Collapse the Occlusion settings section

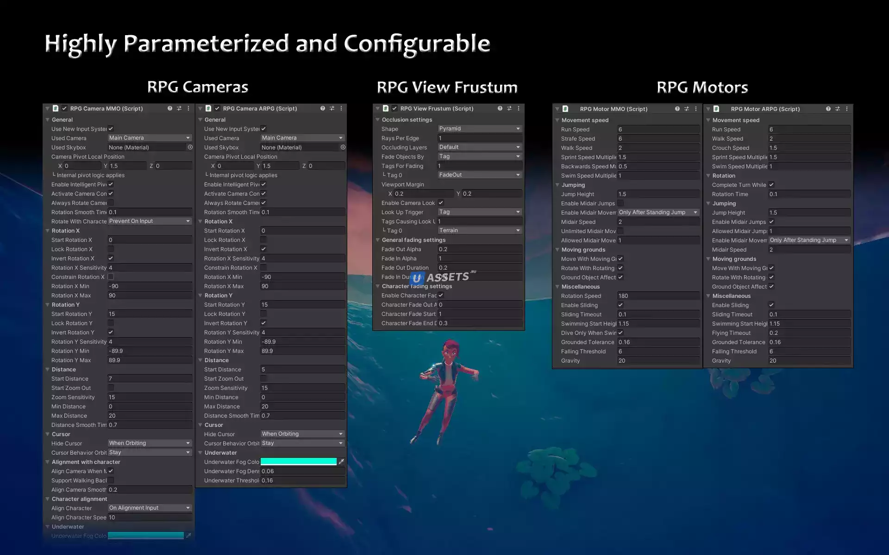(377, 119)
